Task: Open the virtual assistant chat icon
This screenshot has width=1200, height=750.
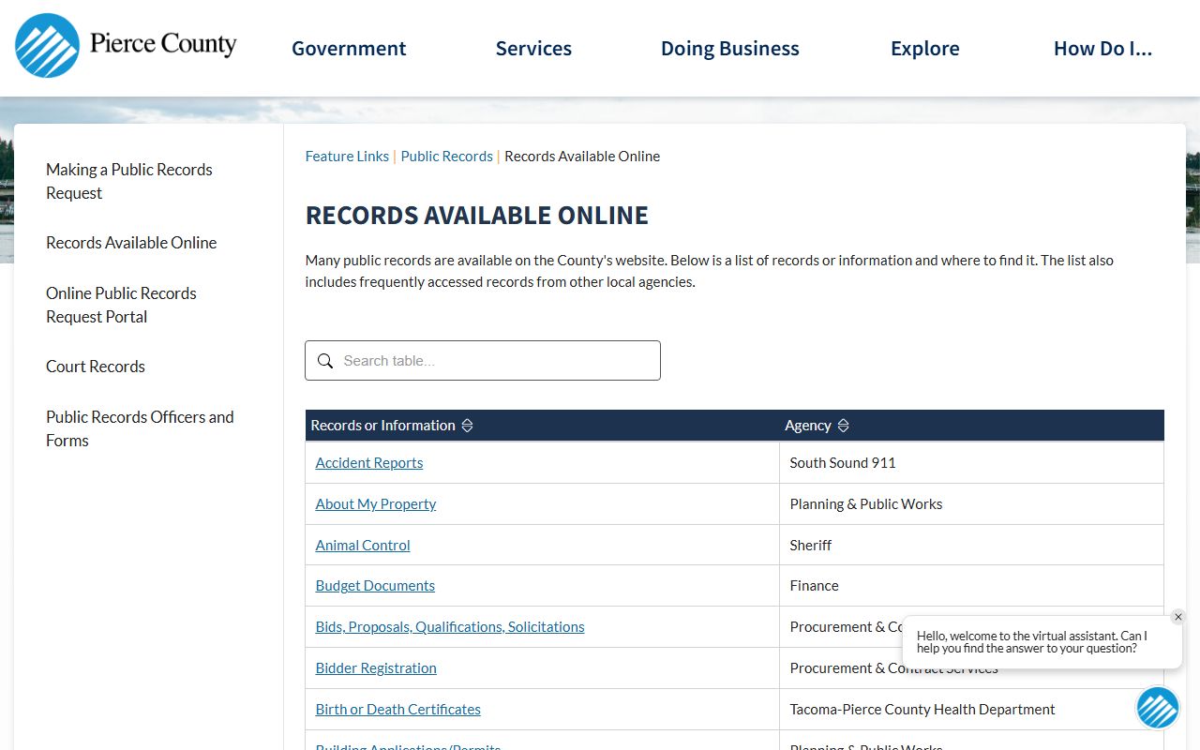Action: (x=1158, y=708)
